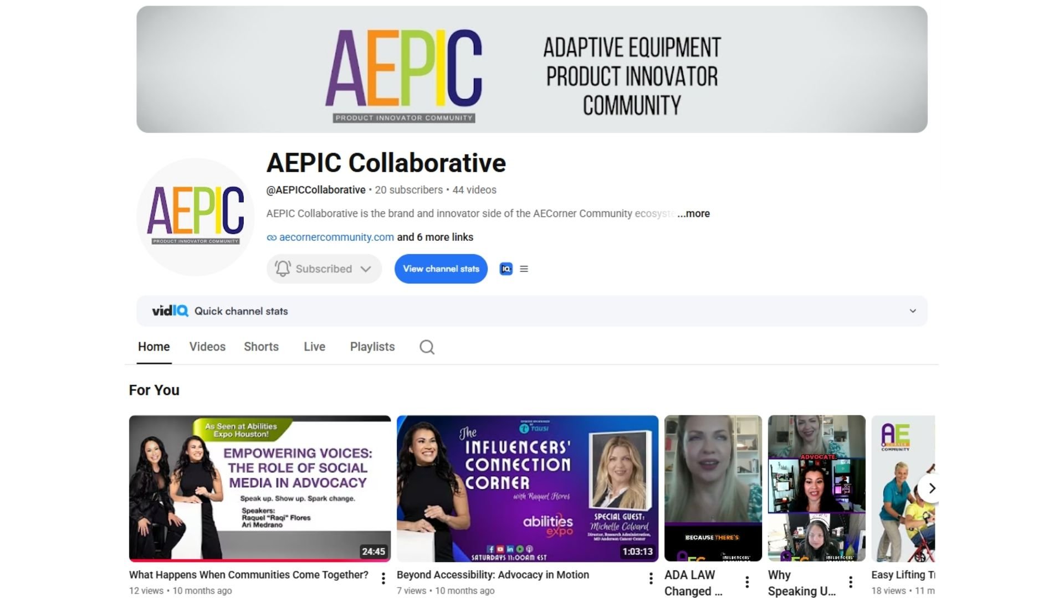This screenshot has height=598, width=1064.
Task: Open the 'Why Speaking' short thumbnail
Action: tap(817, 488)
